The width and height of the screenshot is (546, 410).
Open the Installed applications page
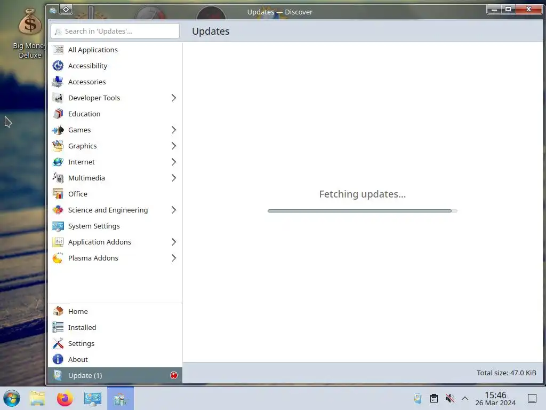(115, 327)
